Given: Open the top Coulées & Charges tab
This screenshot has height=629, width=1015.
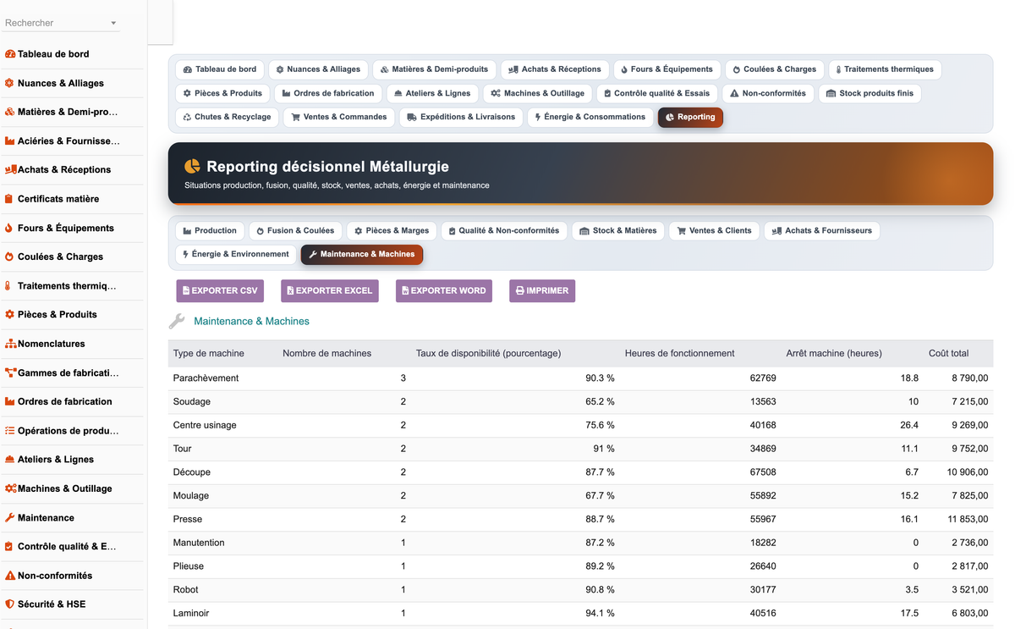Looking at the screenshot, I should [774, 69].
